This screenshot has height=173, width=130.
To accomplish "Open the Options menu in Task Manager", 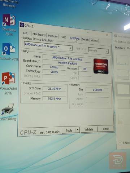I will click(x=122, y=42).
